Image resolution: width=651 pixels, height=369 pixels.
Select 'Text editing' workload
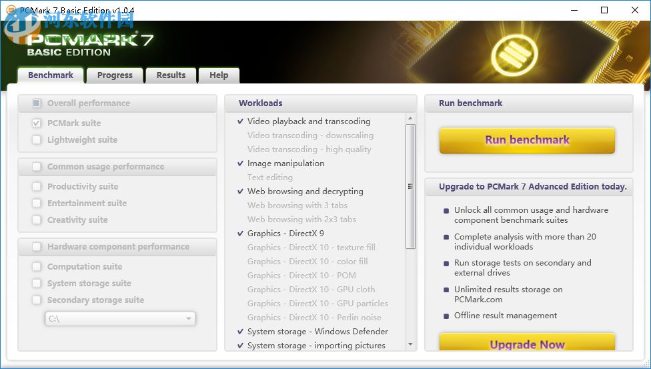(x=270, y=177)
